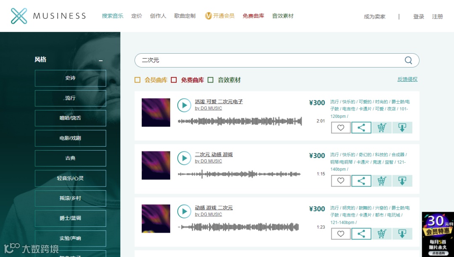Click the 30元/月 会员特惠 promo banner
This screenshot has height=257, width=454.
tap(438, 234)
